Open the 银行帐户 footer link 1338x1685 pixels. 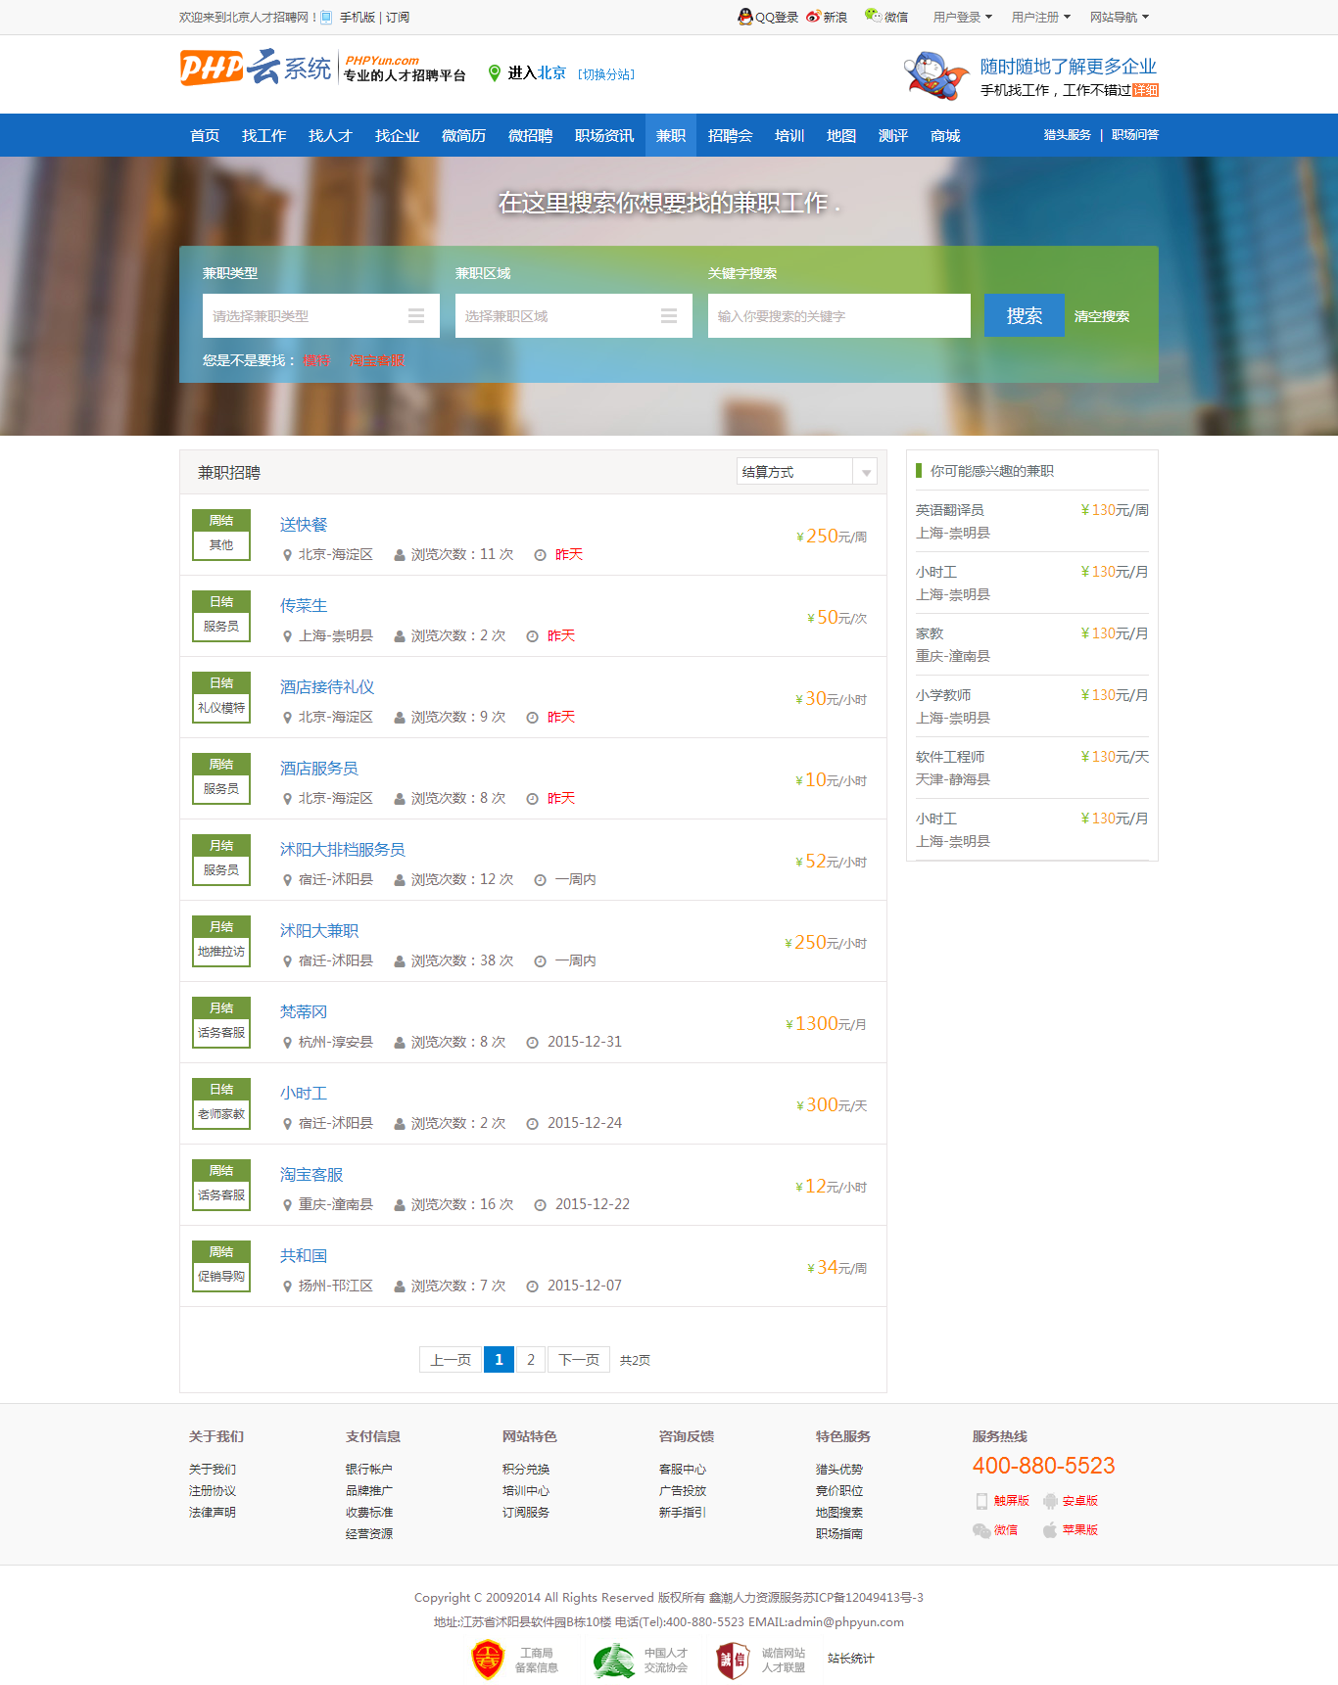369,1470
